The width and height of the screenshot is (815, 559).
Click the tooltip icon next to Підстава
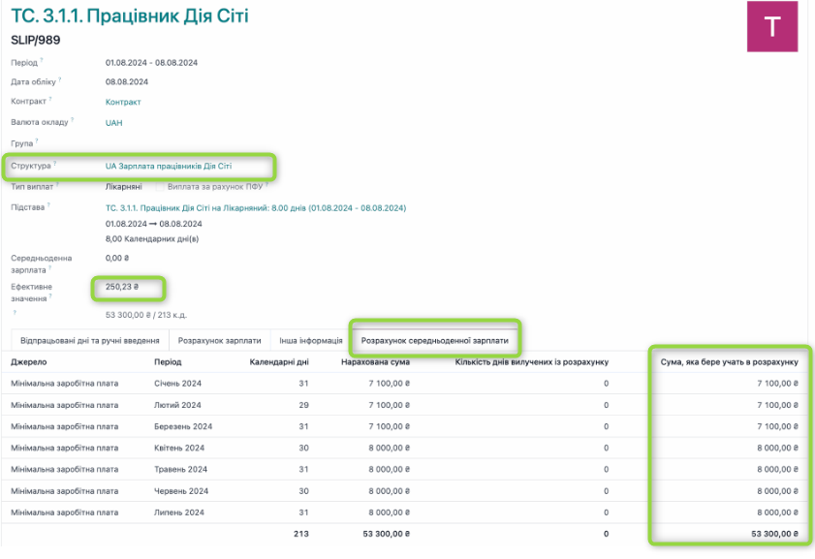[x=48, y=205]
